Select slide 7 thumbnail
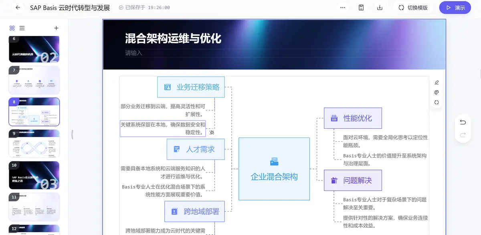 (x=34, y=80)
